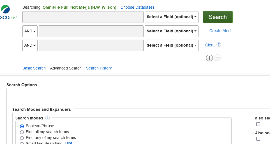Open third row Select a Field dropdown

tap(172, 45)
